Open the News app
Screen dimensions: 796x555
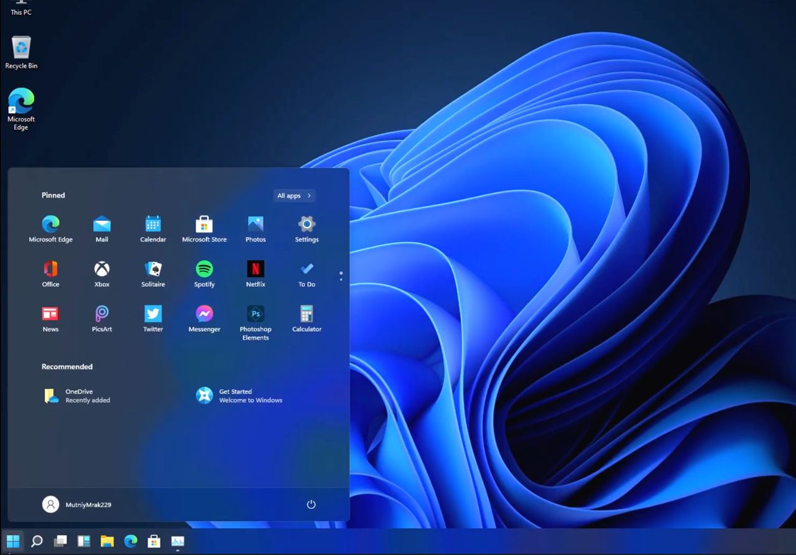pyautogui.click(x=50, y=319)
